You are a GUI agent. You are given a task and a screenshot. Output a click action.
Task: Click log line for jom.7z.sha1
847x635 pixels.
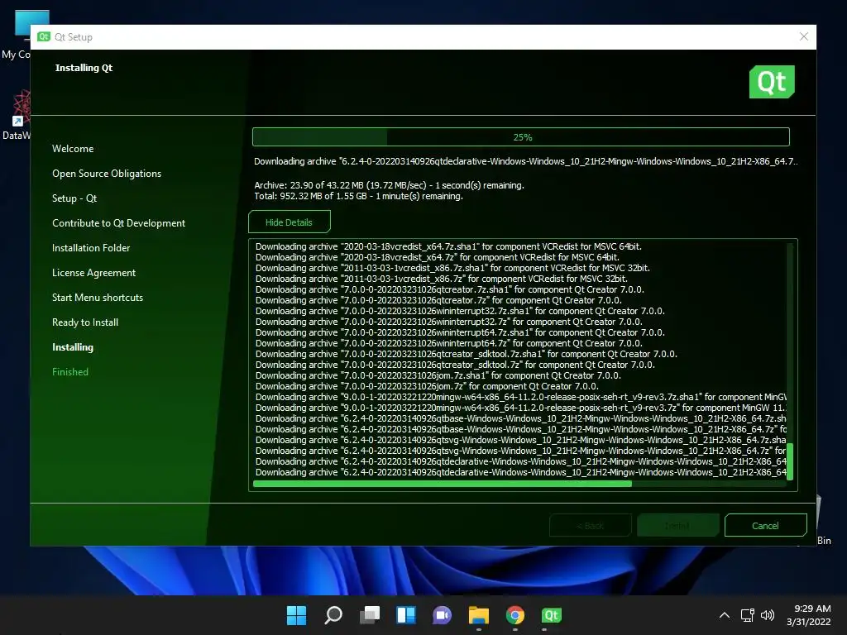(438, 376)
